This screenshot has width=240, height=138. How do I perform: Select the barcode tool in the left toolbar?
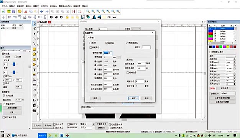pyautogui.click(x=35, y=85)
